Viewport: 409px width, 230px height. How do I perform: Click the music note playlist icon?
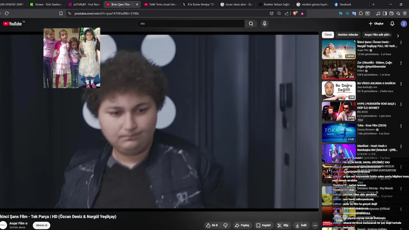tap(378, 13)
